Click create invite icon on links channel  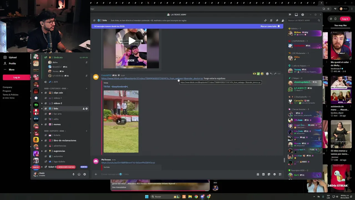point(83,109)
